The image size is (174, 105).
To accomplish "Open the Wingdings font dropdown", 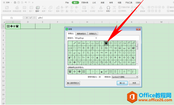I will click(96, 38).
